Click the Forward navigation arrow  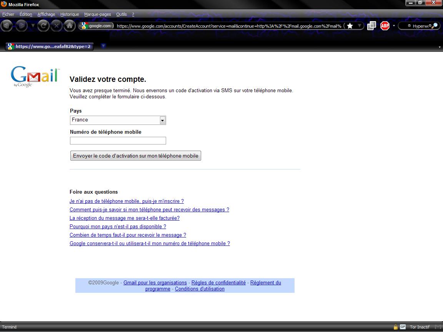[x=21, y=26]
